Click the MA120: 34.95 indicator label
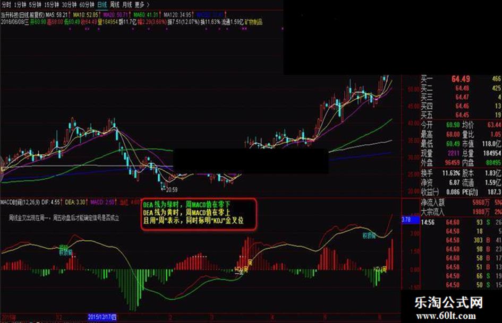Screen dimensions: 502x323 tap(178, 15)
